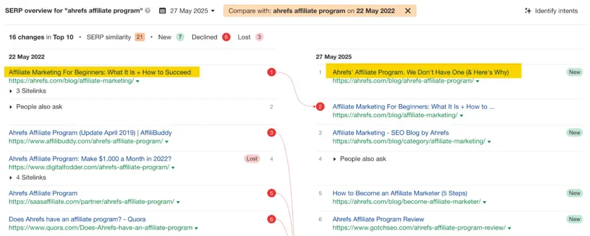The width and height of the screenshot is (590, 236).
Task: Click red position marker 3 in 2022 column
Action: 271,133
